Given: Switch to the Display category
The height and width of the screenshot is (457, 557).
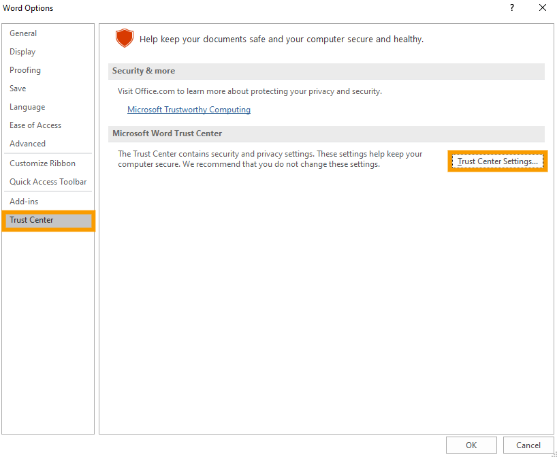Looking at the screenshot, I should (x=22, y=52).
